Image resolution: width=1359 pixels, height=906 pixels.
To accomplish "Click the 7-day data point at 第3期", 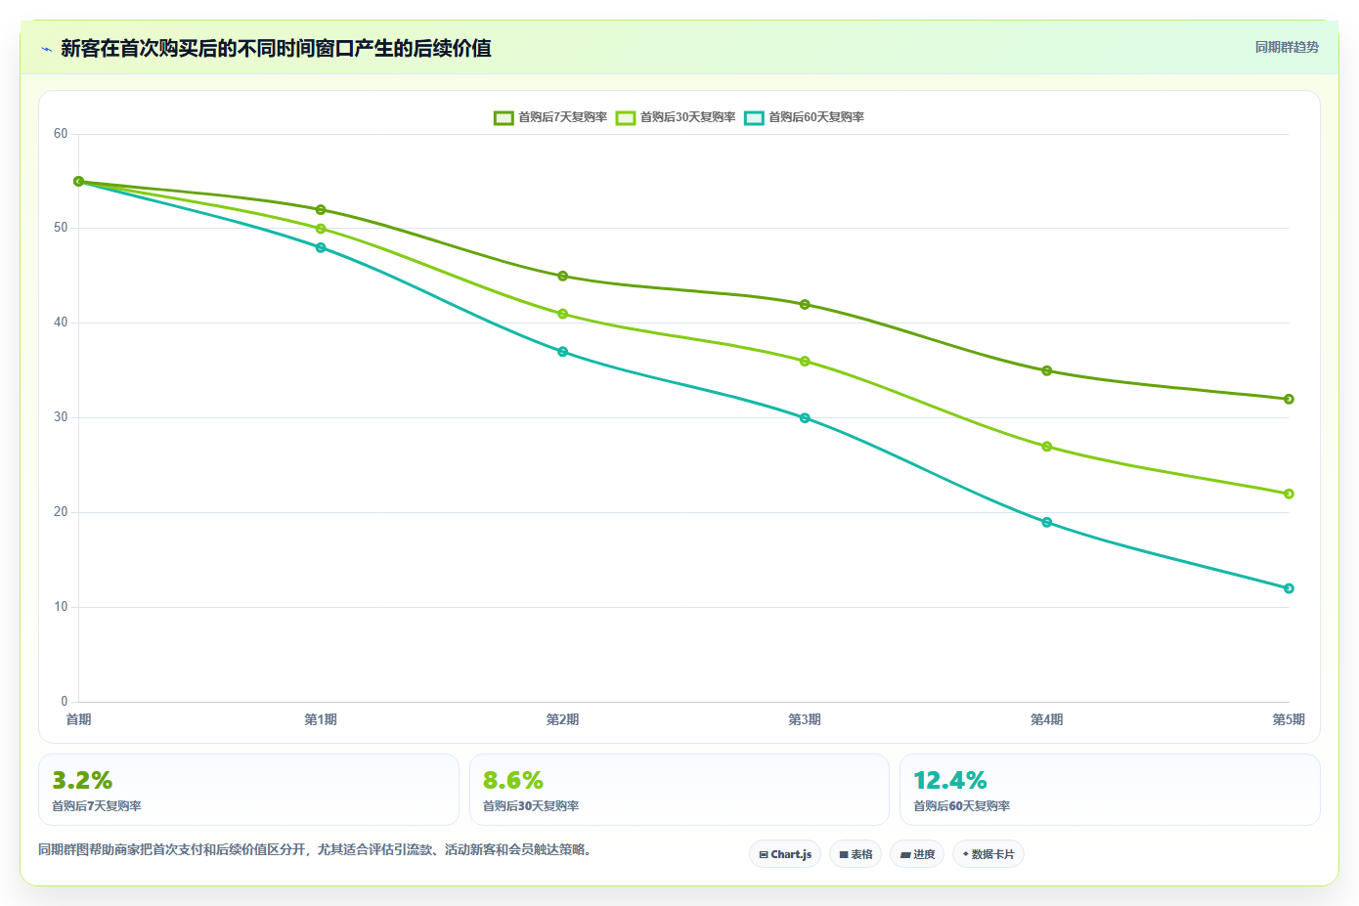I will point(805,305).
